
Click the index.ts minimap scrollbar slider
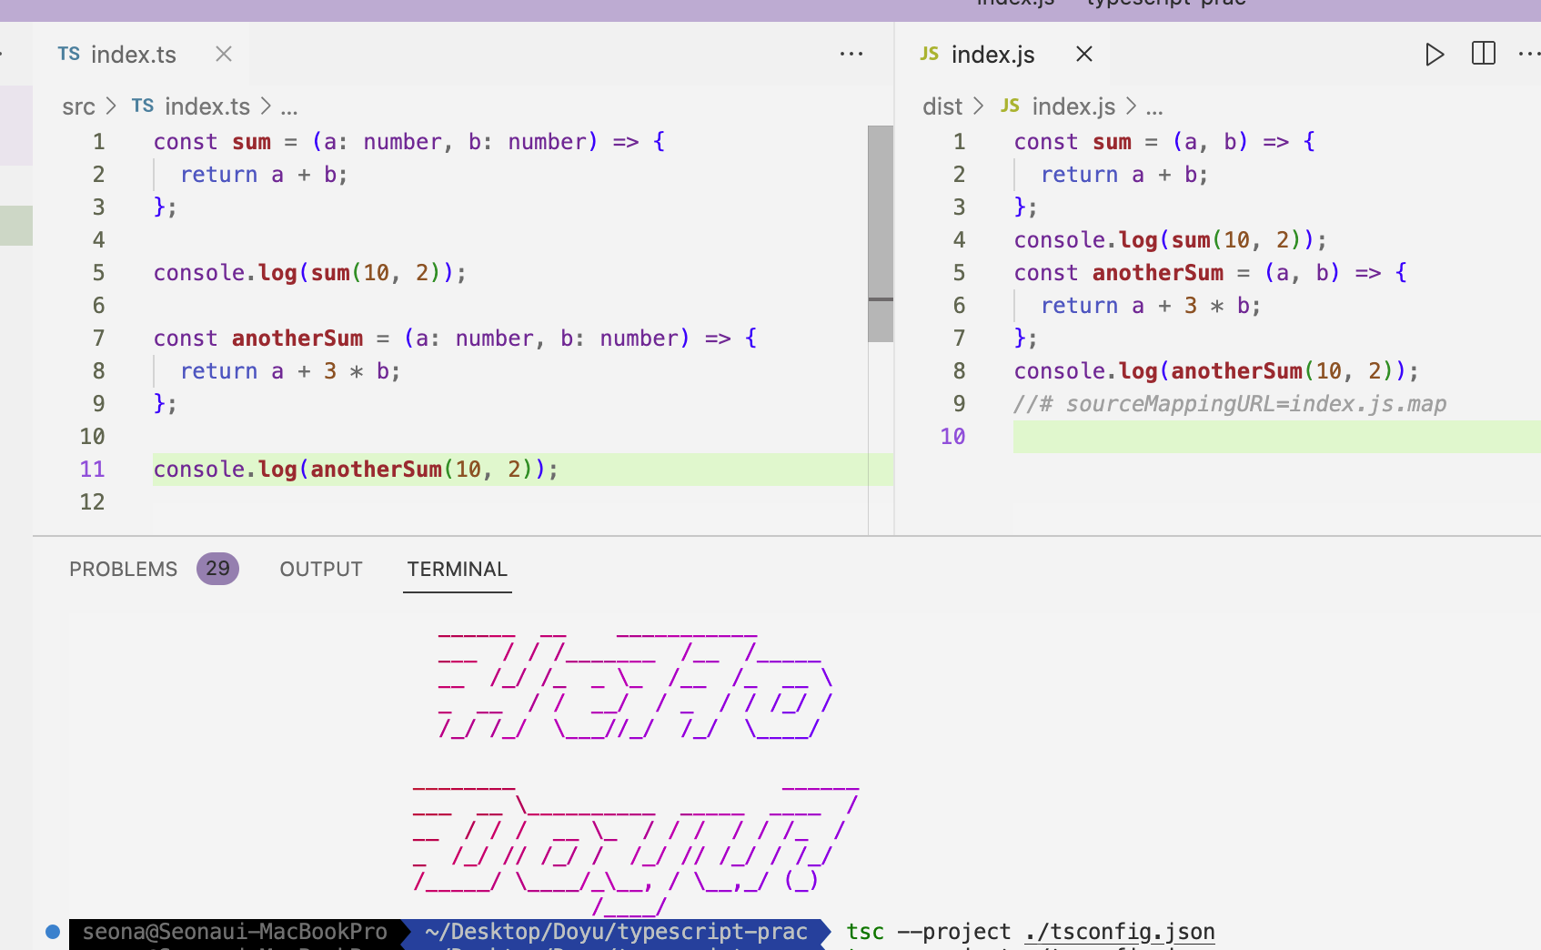(x=881, y=234)
